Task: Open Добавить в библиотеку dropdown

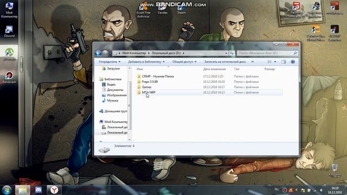Action: (x=146, y=62)
